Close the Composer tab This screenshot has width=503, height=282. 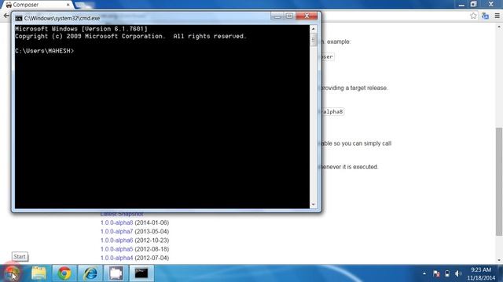click(68, 5)
